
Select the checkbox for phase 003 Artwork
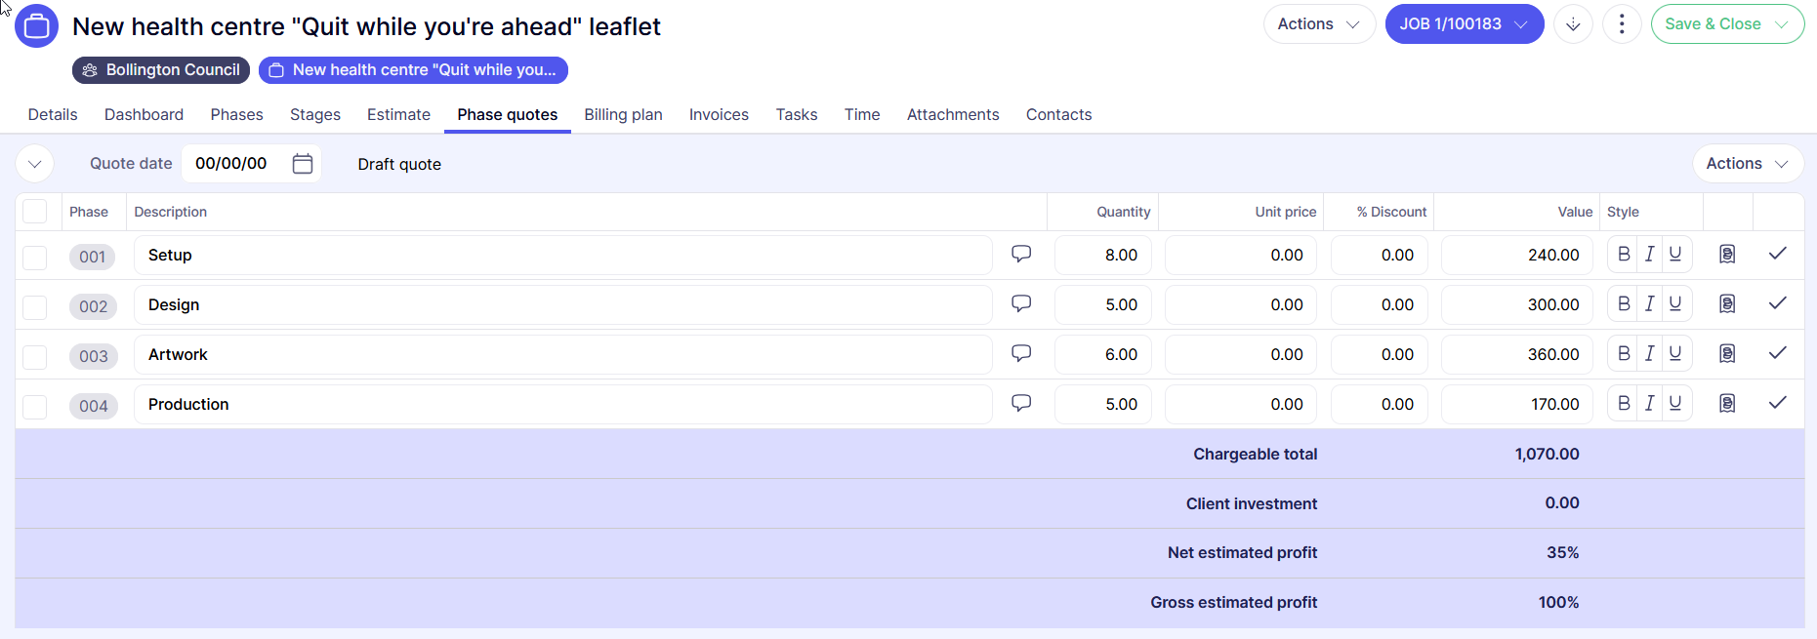coord(35,357)
